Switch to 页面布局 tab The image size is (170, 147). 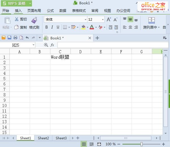coord(34,11)
